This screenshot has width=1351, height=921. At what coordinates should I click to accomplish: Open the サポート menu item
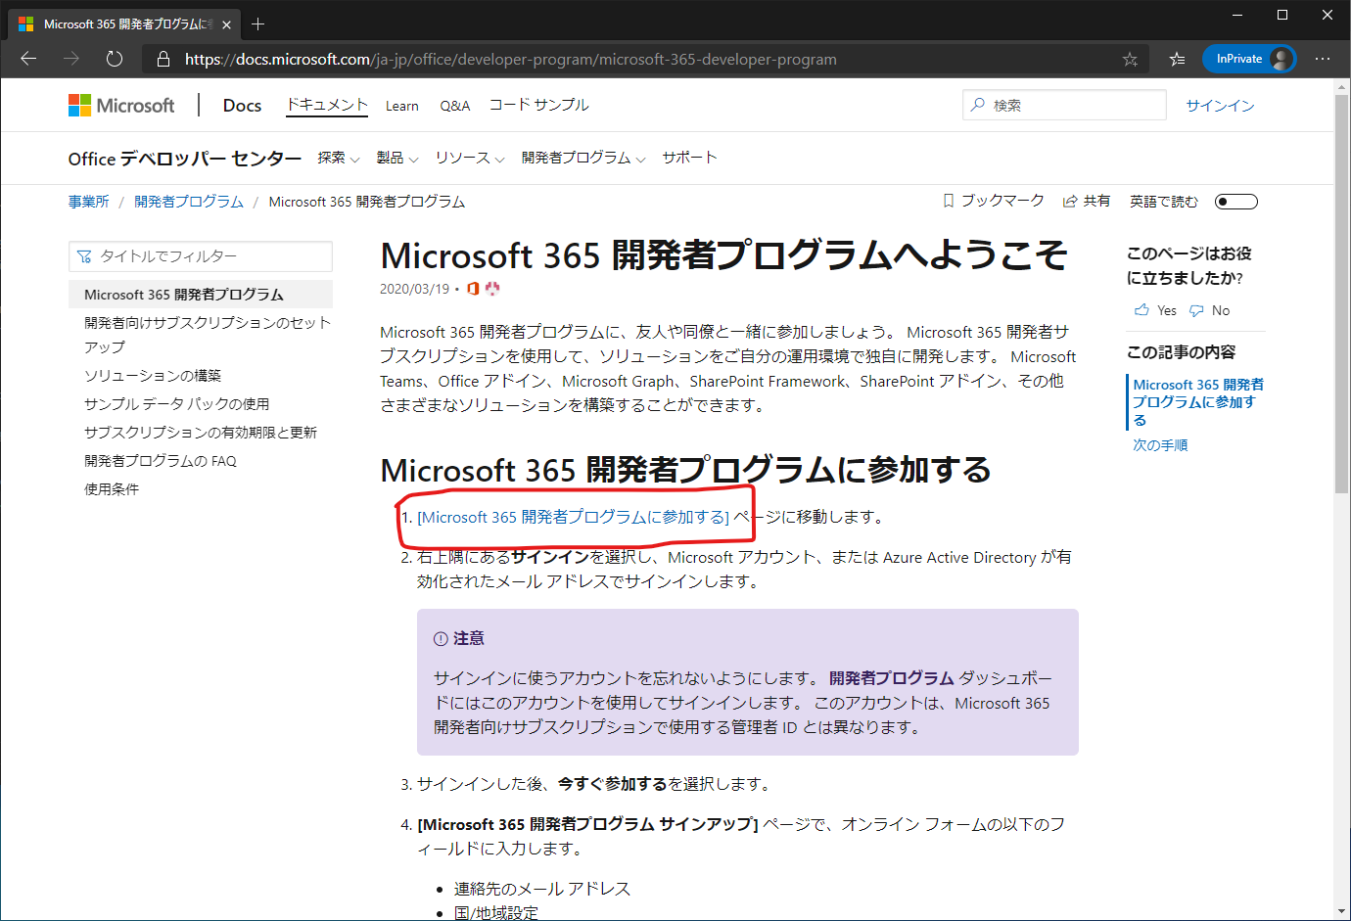point(689,158)
